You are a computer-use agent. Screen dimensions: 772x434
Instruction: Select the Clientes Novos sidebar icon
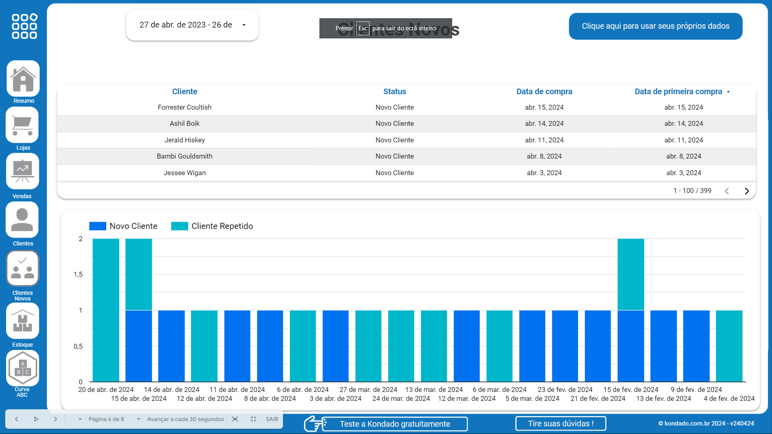pyautogui.click(x=23, y=268)
